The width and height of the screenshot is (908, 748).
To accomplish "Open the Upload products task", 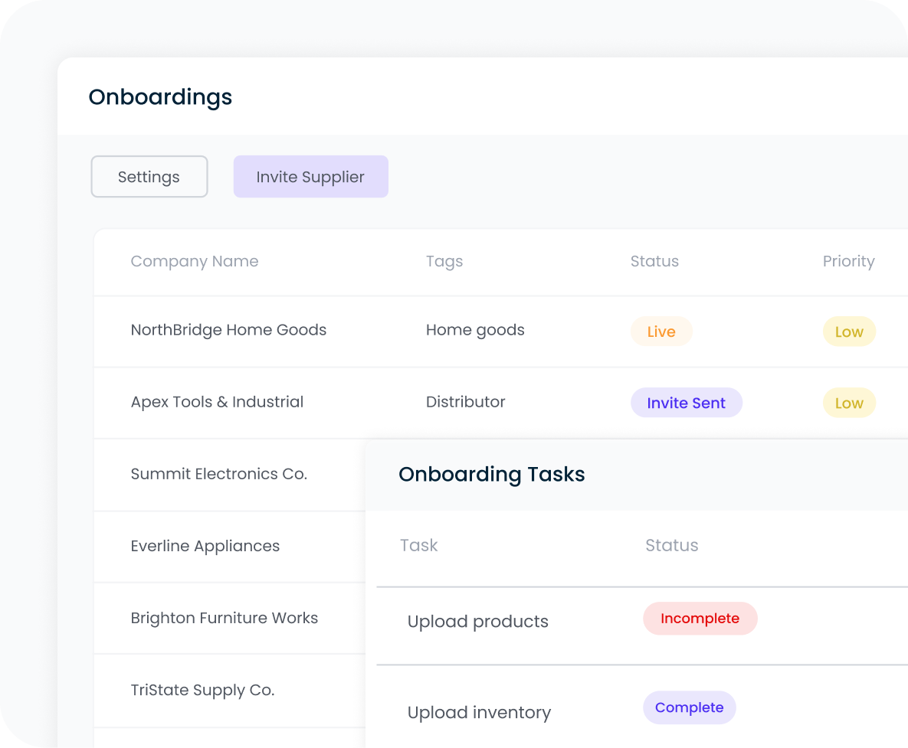I will pyautogui.click(x=477, y=622).
